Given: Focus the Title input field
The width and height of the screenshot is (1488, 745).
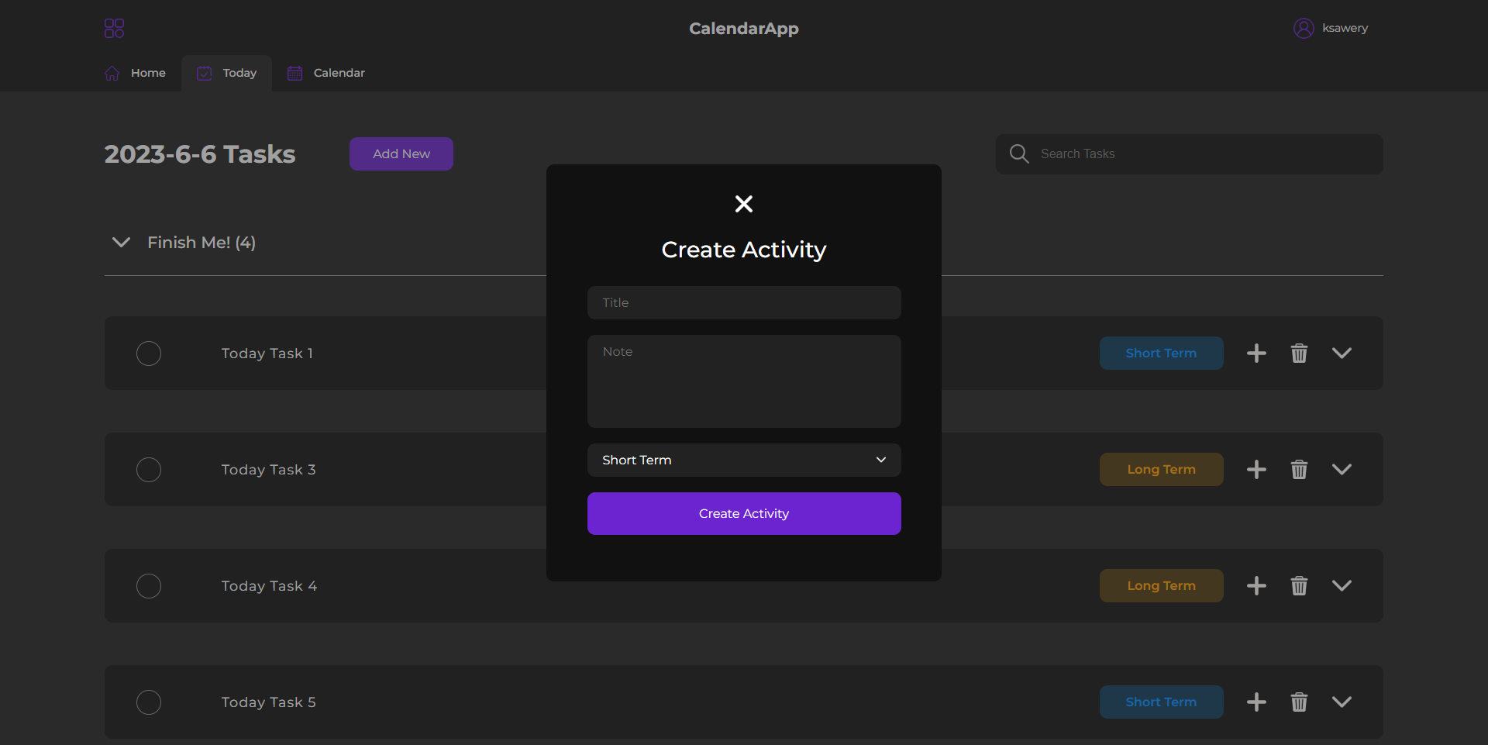Looking at the screenshot, I should tap(744, 303).
